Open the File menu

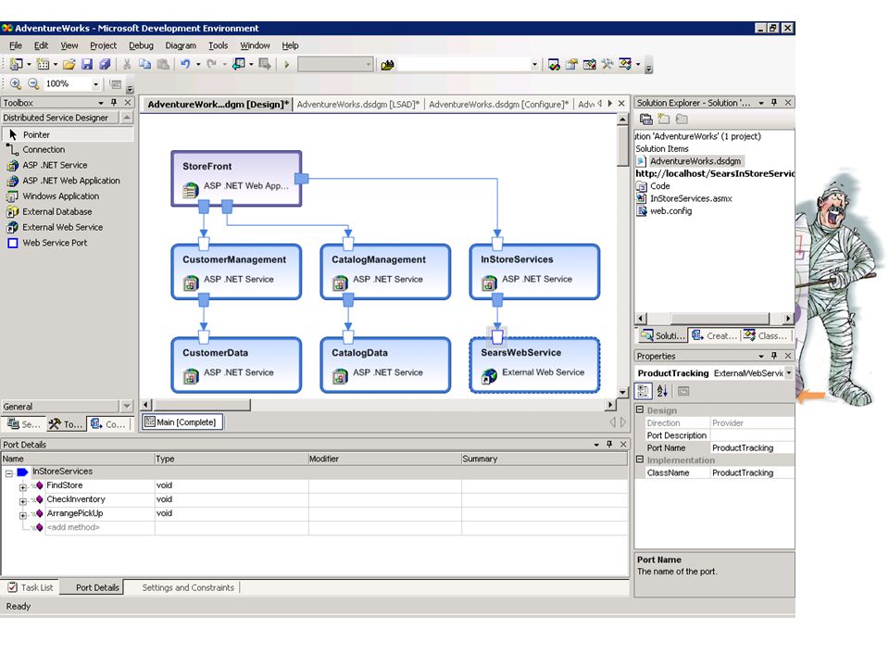tap(16, 45)
